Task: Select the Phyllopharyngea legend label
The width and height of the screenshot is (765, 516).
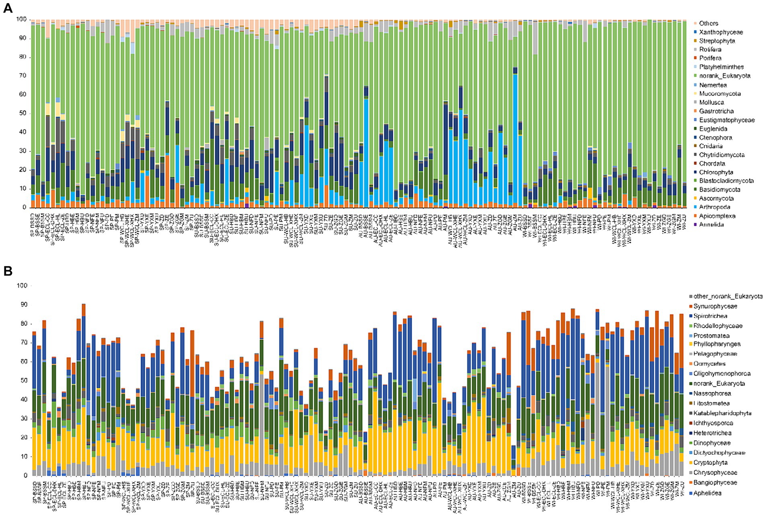Action: (x=717, y=344)
